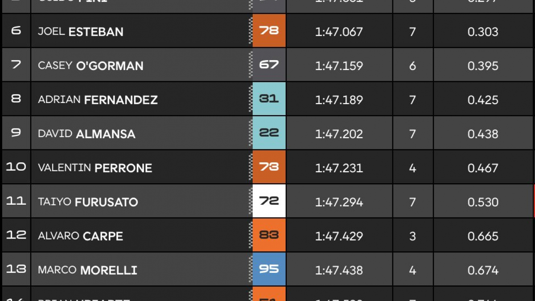Click gap value 0.530 in Furusato row
535x301 pixels.
click(483, 202)
